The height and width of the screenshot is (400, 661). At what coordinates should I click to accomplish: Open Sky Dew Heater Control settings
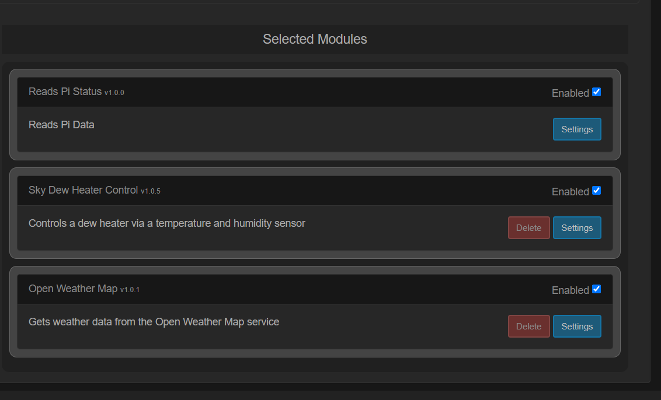tap(577, 228)
